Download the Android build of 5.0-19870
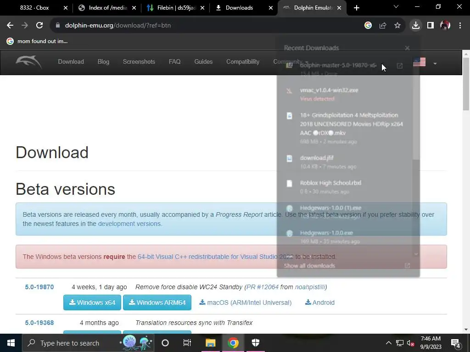The image size is (470, 352). point(320,302)
